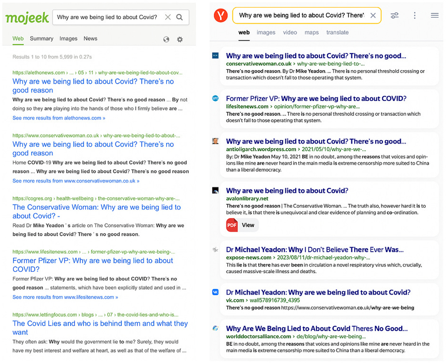446x364 pixels.
Task: Open Mojeek settings gear icon
Action: pos(180,39)
